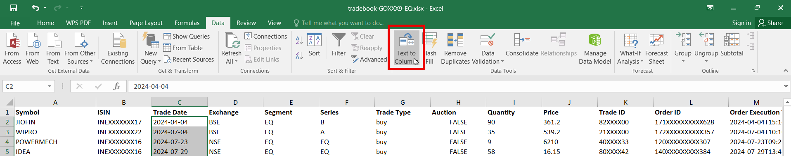Import data From Text
The image size is (791, 156).
53,48
